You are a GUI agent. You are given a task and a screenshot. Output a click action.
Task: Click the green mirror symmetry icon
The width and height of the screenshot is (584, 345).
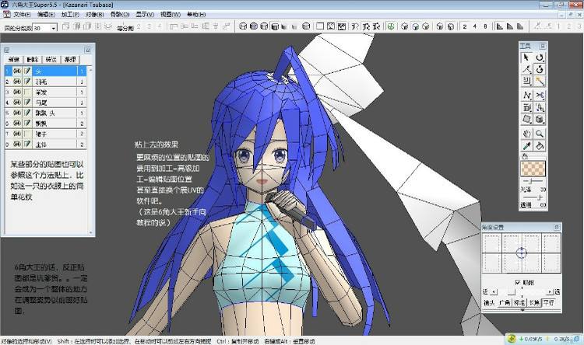click(x=390, y=26)
